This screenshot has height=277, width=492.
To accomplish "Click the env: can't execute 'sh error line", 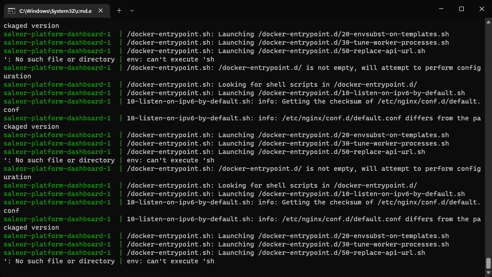I will point(169,261).
